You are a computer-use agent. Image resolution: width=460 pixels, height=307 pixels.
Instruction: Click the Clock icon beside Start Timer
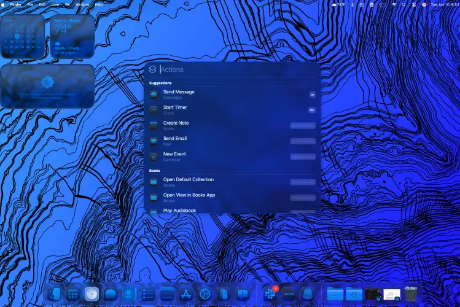click(x=154, y=110)
